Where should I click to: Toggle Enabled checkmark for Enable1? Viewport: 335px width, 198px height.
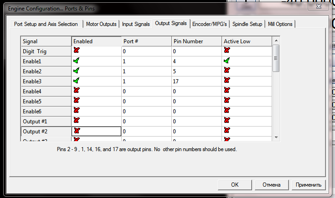point(76,61)
